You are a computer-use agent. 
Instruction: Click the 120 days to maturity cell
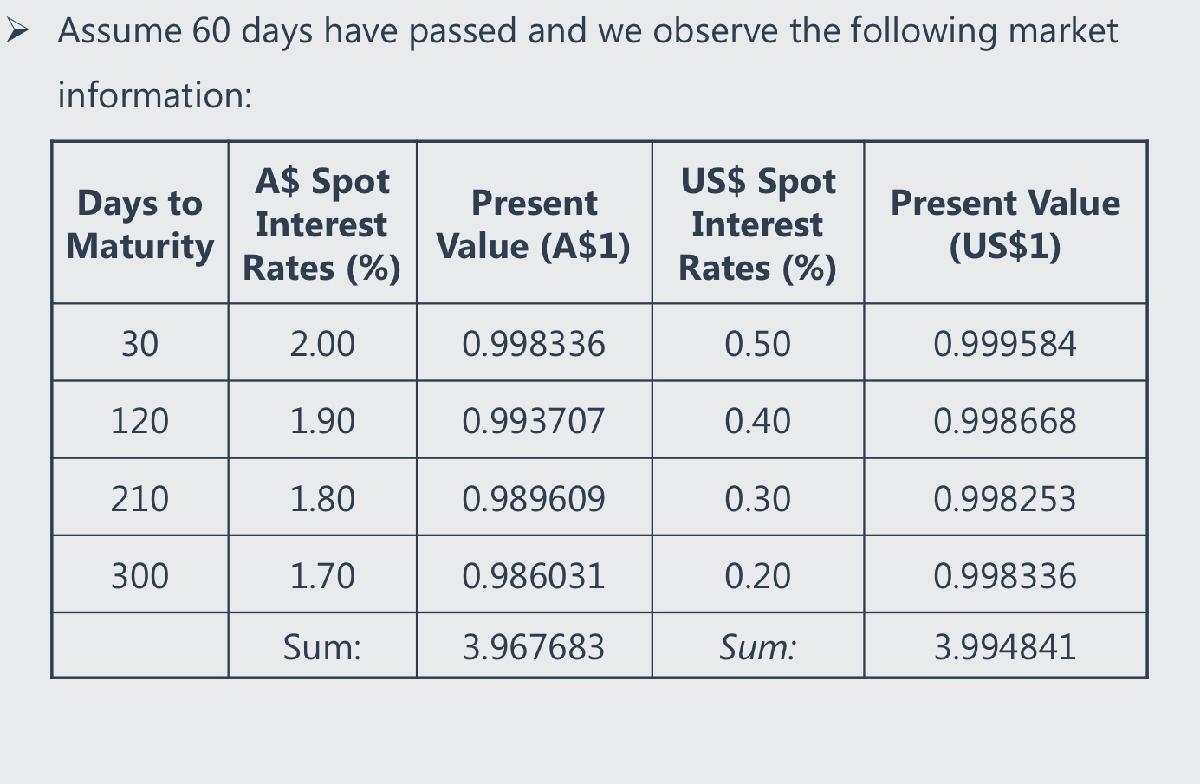pos(139,421)
